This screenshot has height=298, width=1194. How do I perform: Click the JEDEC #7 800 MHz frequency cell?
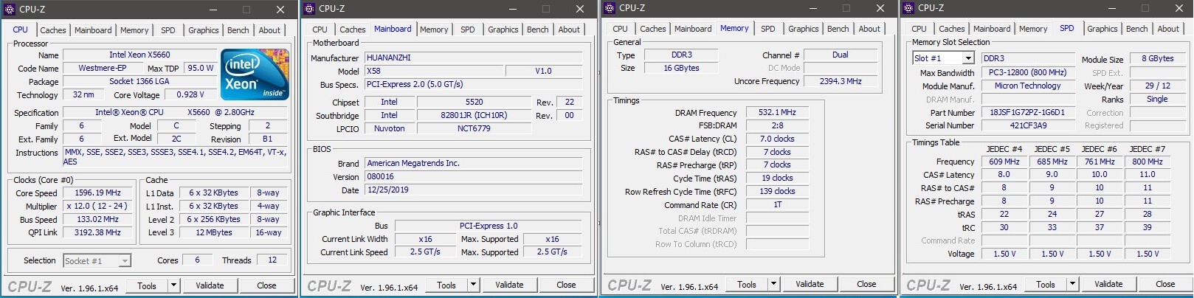[1147, 162]
